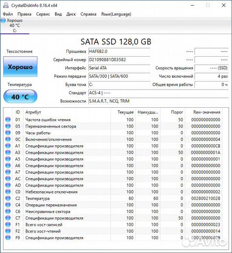Click status orb for attribute A1
Screen dimensions: 232x253
click(8, 146)
